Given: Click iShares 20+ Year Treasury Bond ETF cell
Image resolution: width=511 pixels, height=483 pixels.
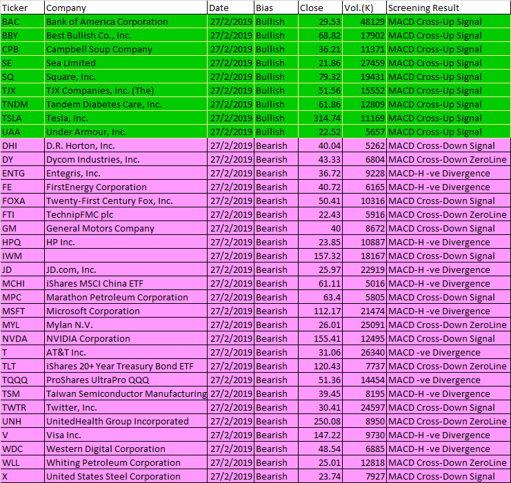Looking at the screenshot, I should (x=126, y=366).
